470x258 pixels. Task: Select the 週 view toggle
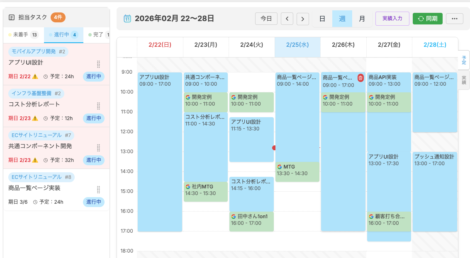click(342, 19)
